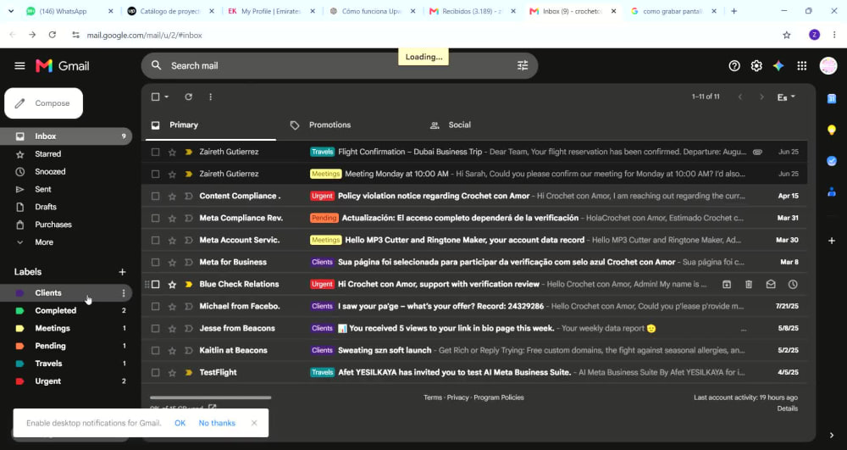
Task: Click the magnifier search icon
Action: (x=156, y=65)
